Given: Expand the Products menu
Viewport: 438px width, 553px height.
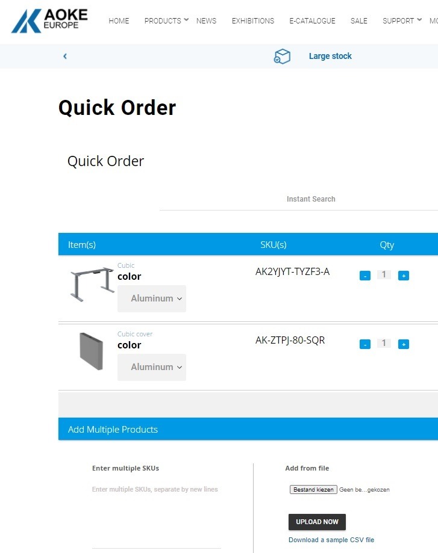Looking at the screenshot, I should tap(166, 21).
